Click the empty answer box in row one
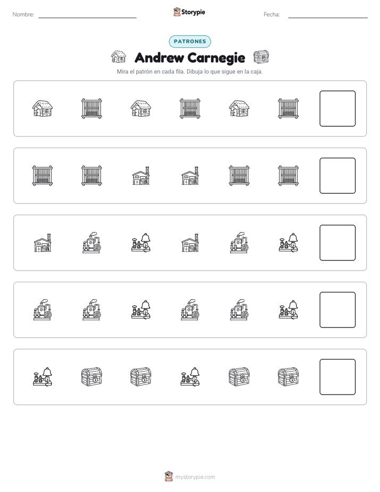The width and height of the screenshot is (380, 492). click(337, 109)
